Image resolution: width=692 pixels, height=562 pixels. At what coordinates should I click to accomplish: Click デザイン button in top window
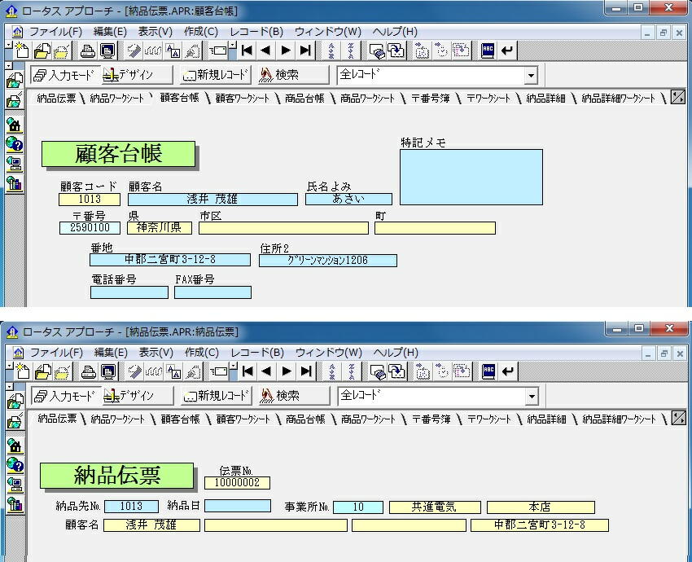137,75
